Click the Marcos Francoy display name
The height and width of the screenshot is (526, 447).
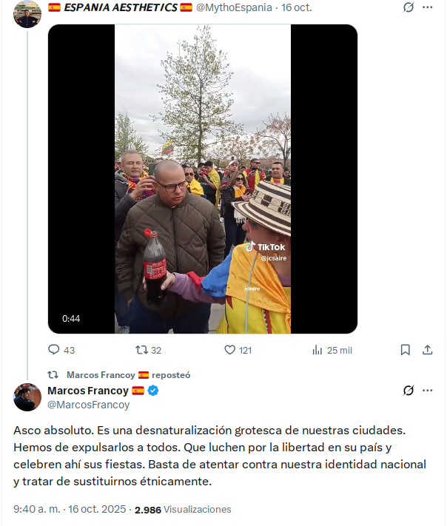[x=88, y=391]
